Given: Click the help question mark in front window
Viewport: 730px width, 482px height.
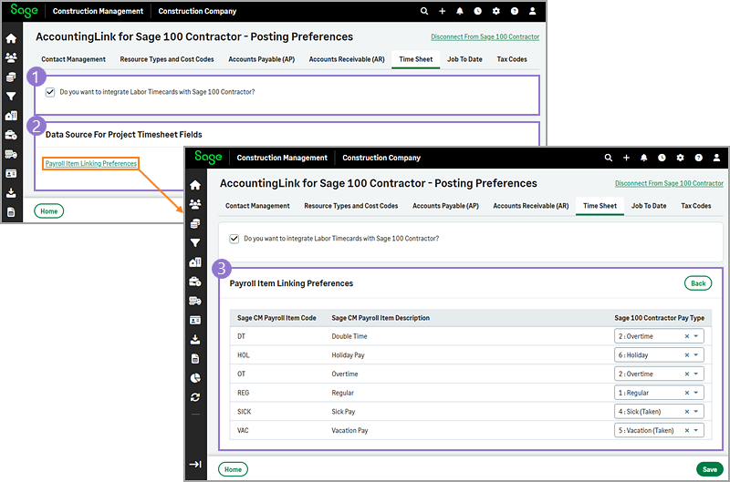Looking at the screenshot, I should click(x=698, y=158).
